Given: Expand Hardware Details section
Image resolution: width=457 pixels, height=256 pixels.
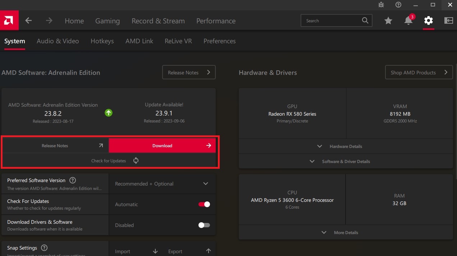Looking at the screenshot, I should pos(345,146).
